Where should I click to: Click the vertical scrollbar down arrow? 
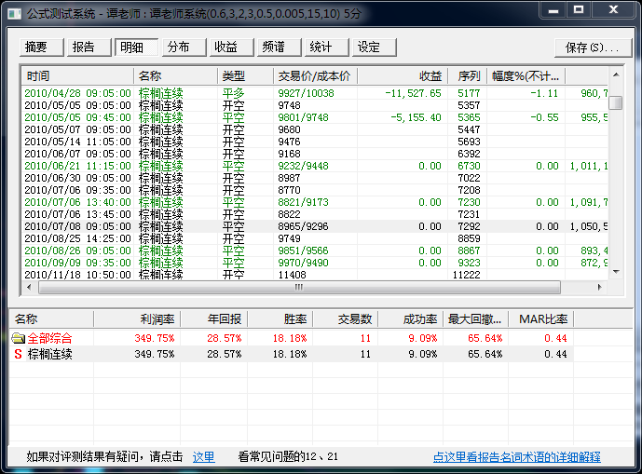point(615,273)
